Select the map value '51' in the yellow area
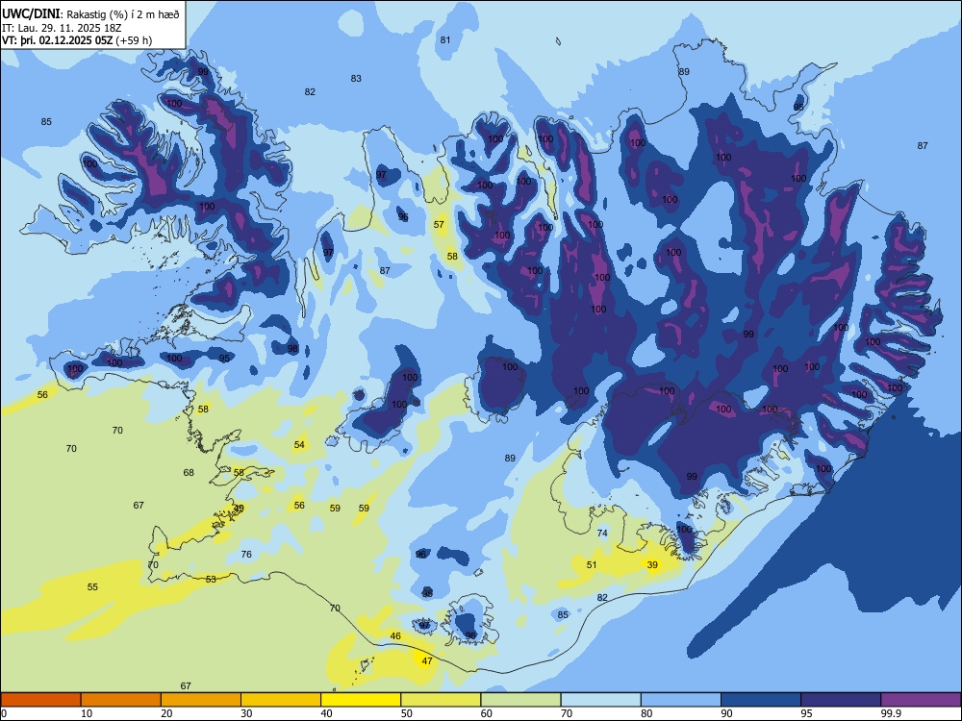This screenshot has height=721, width=962. (592, 564)
